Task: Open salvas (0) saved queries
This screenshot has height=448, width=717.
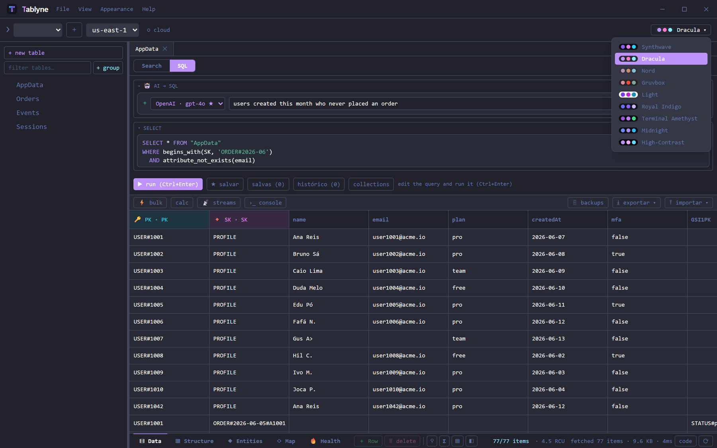Action: 268,184
